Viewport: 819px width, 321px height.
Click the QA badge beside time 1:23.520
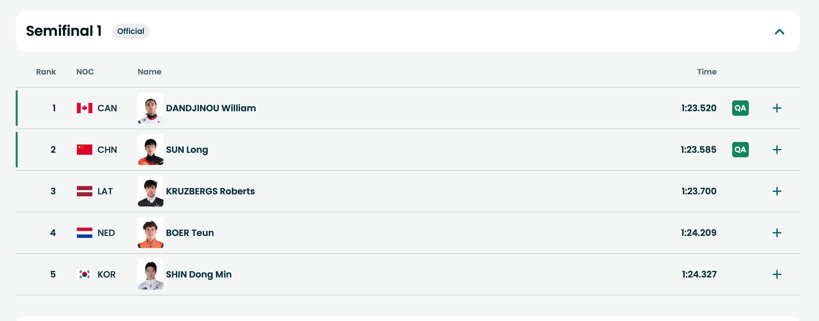(x=740, y=108)
